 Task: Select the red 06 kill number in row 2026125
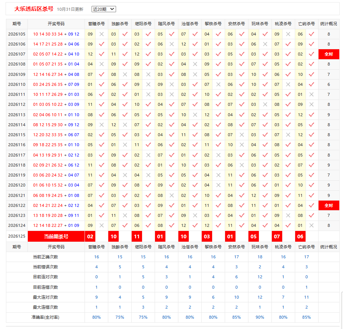click(300, 236)
